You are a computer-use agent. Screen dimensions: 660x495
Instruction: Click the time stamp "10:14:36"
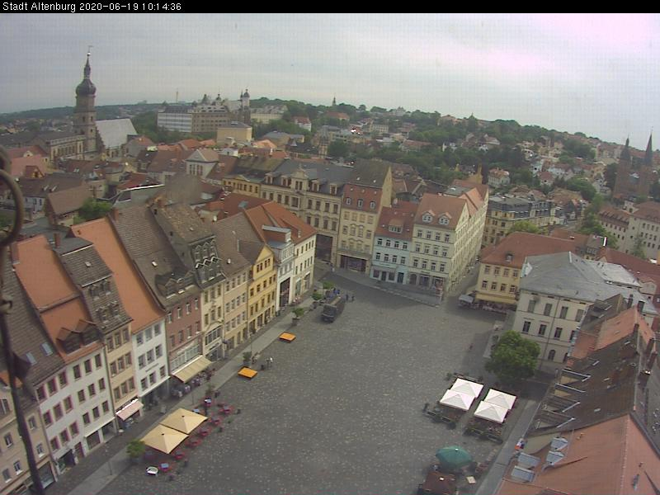162,7
